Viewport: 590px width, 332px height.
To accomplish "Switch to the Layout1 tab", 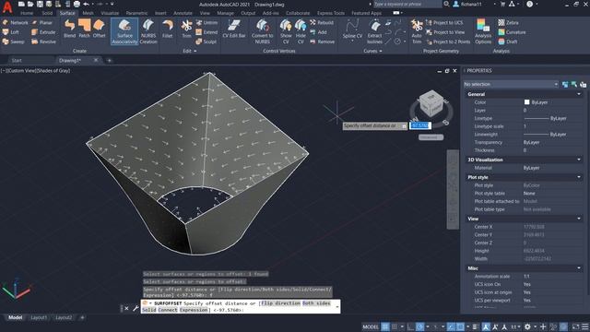I will (39, 317).
